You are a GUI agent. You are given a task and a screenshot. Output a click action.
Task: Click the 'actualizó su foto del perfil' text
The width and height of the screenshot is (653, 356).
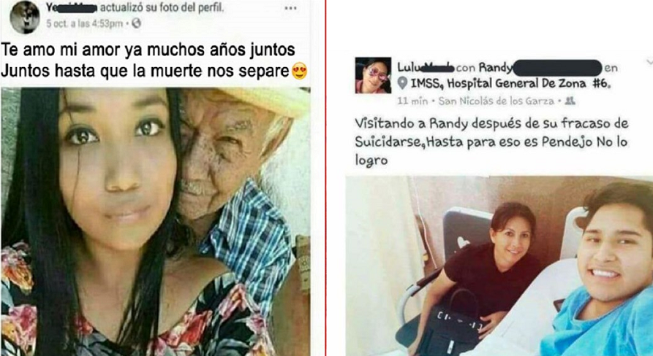tap(162, 7)
